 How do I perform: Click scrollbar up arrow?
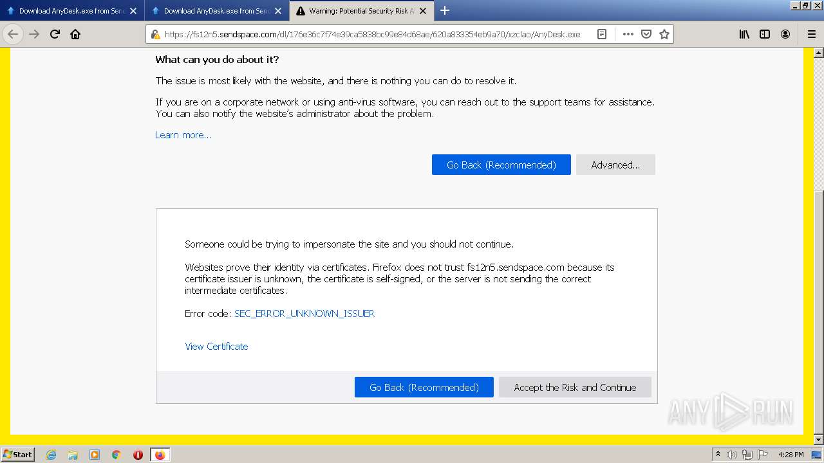pos(819,52)
